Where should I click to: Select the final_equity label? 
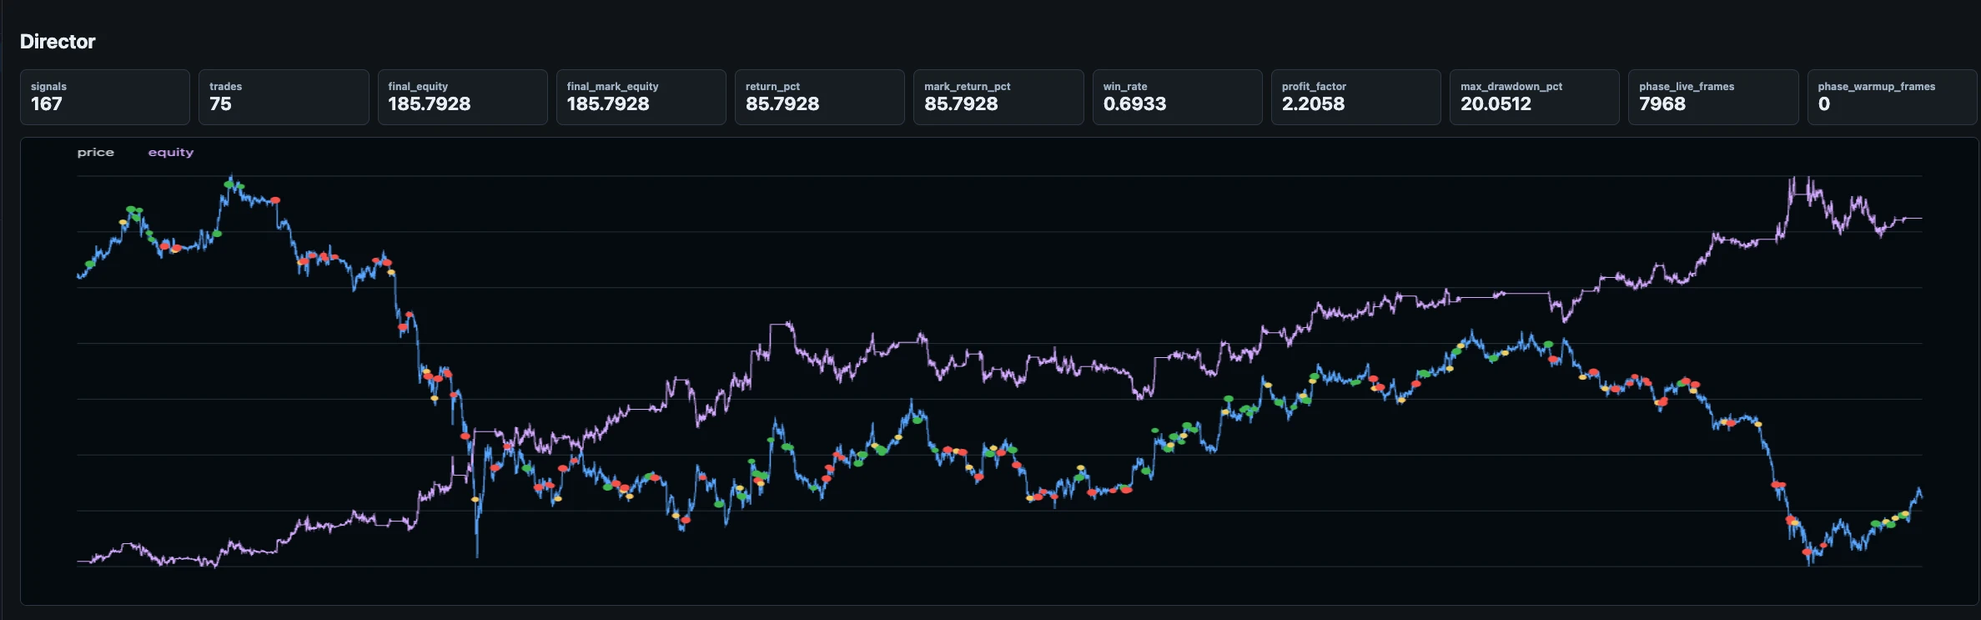point(418,86)
